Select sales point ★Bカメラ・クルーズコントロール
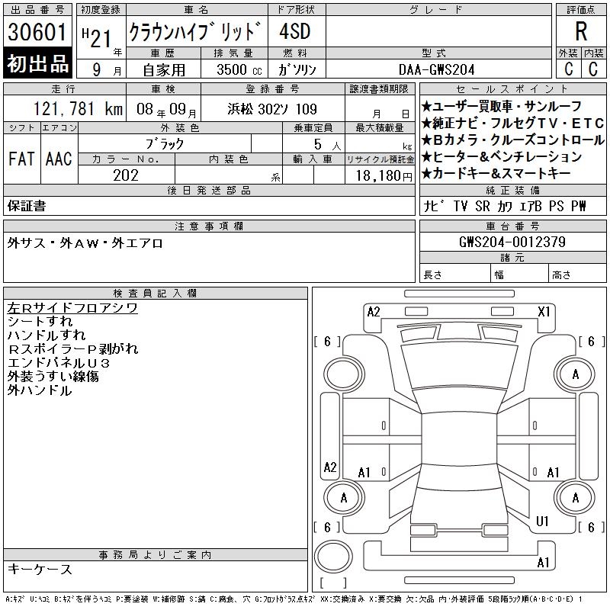 (x=513, y=140)
